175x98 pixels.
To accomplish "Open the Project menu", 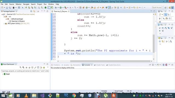I will 39,4.
